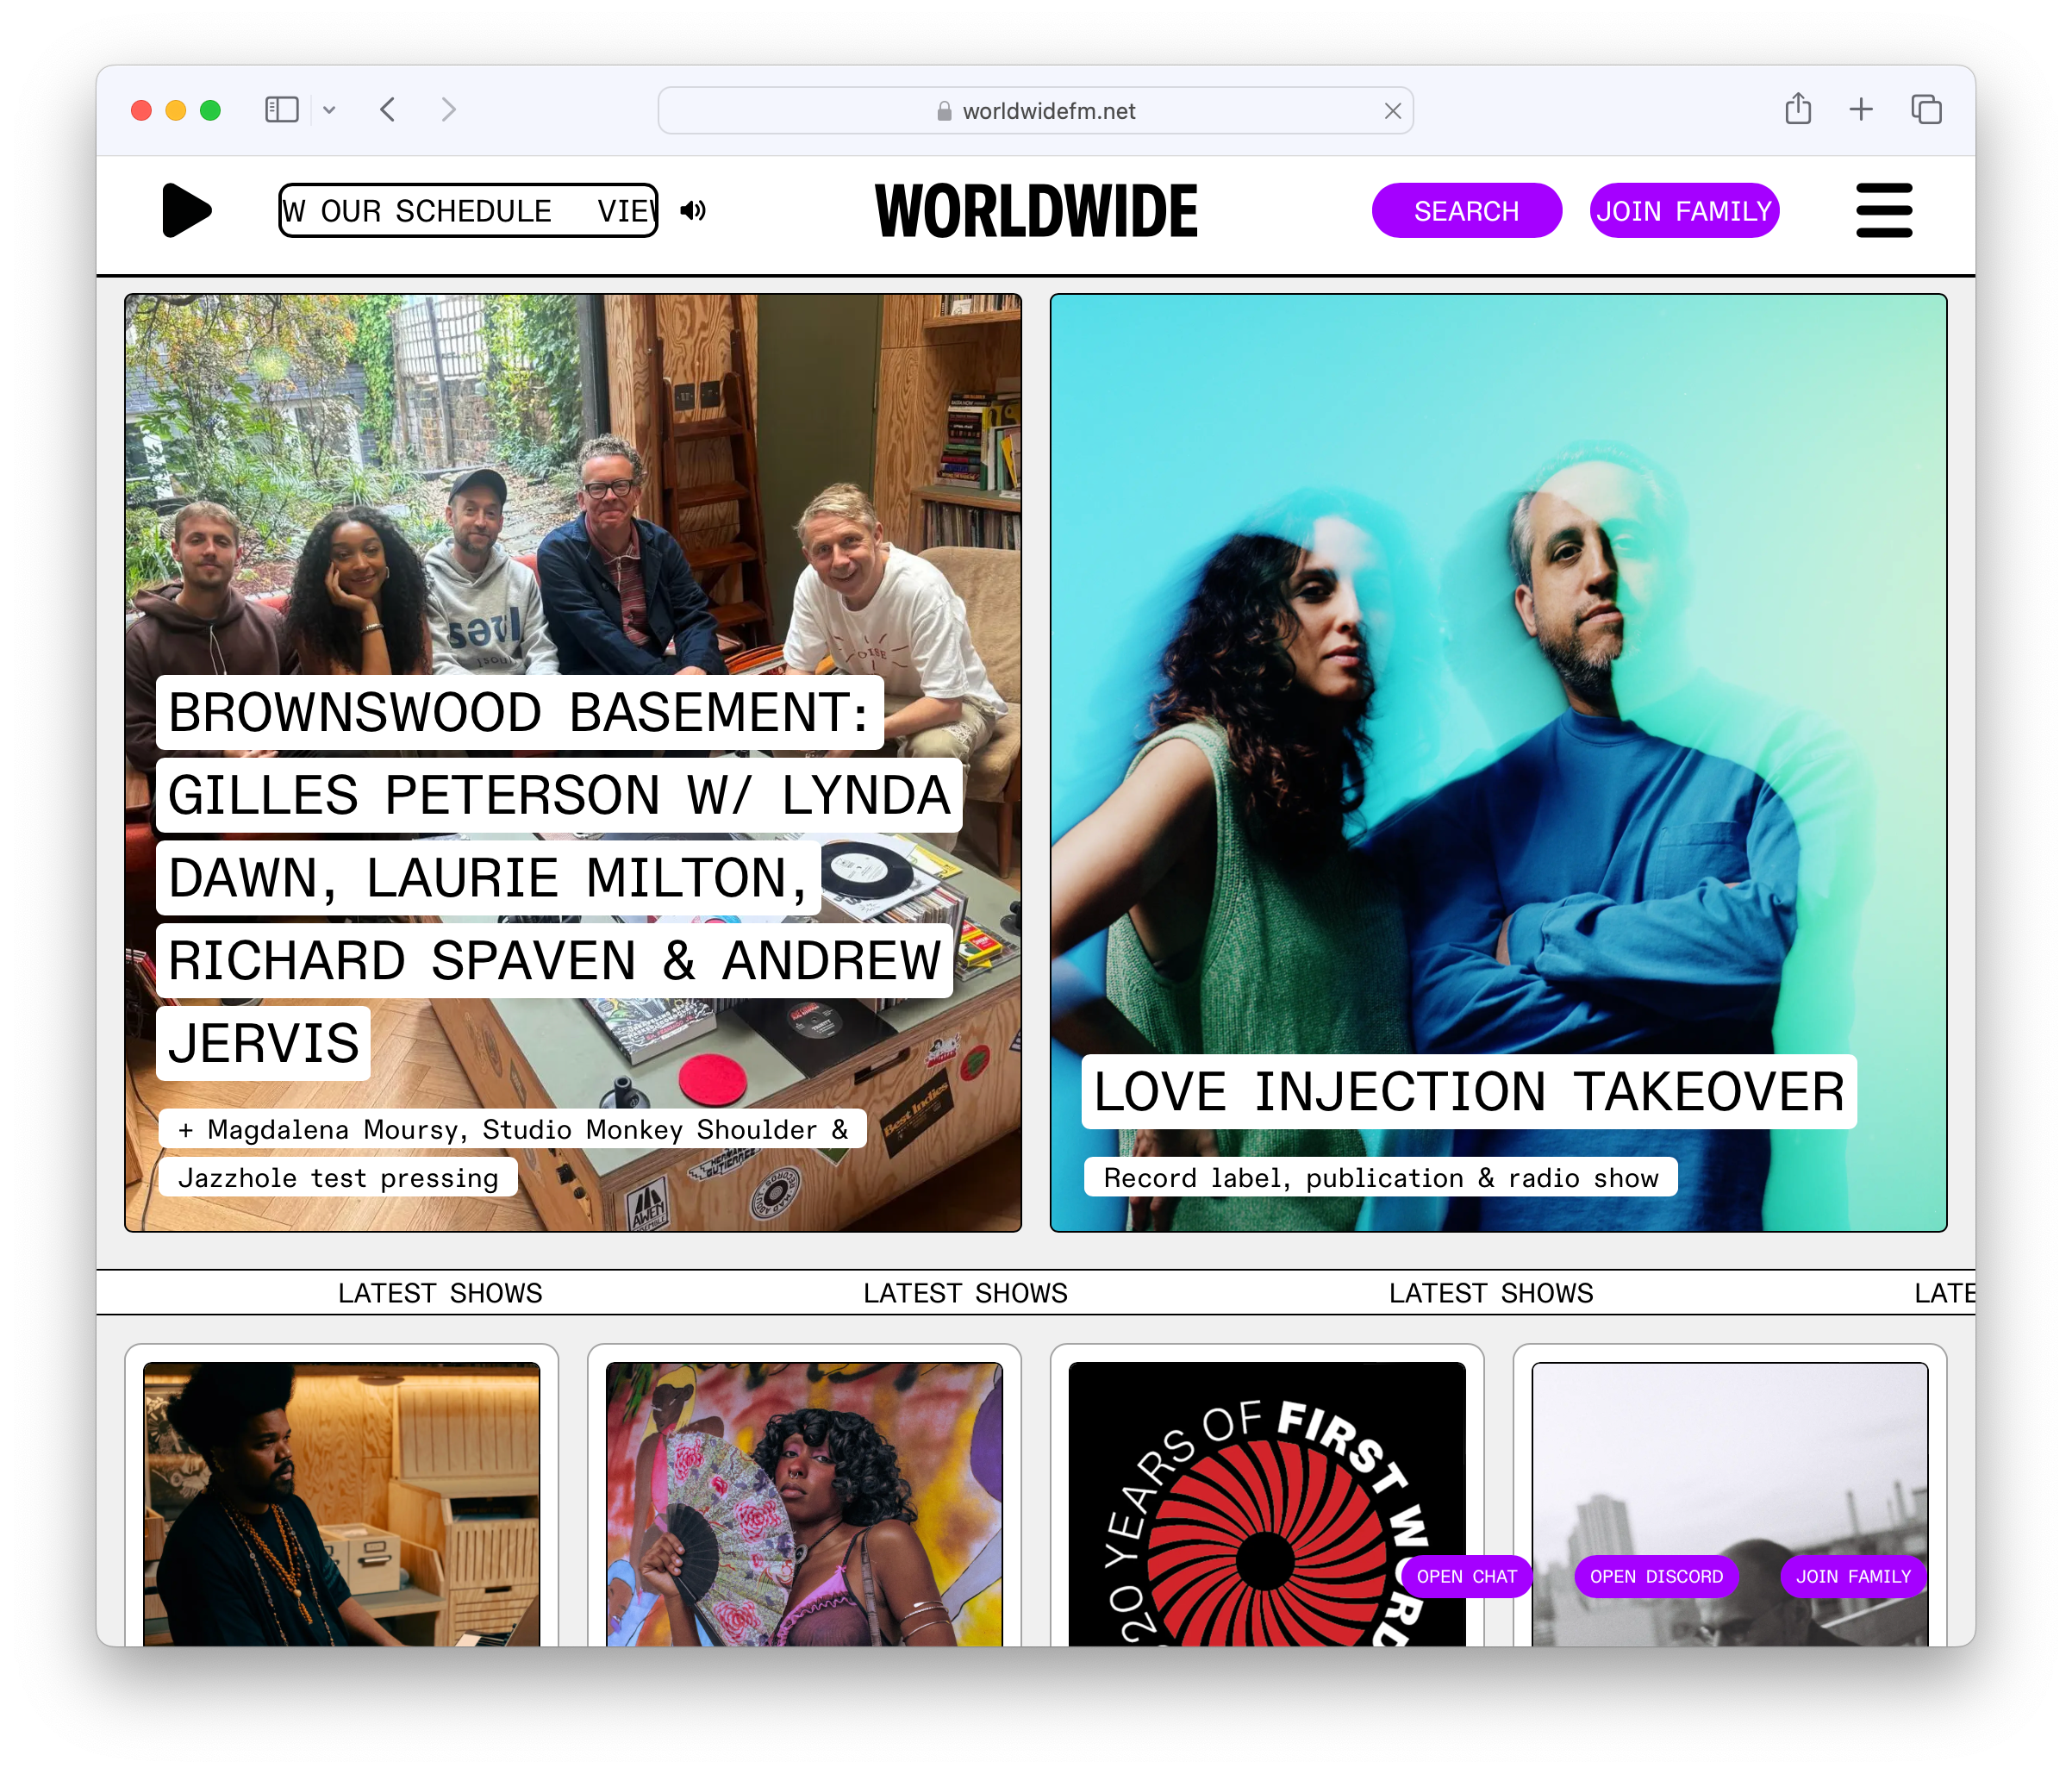Go back with the left arrow
This screenshot has height=1774, width=2072.
coord(388,109)
